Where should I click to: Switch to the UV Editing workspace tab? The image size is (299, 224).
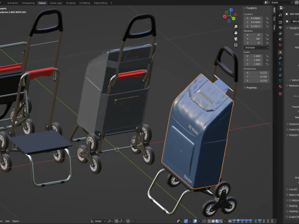85,3
